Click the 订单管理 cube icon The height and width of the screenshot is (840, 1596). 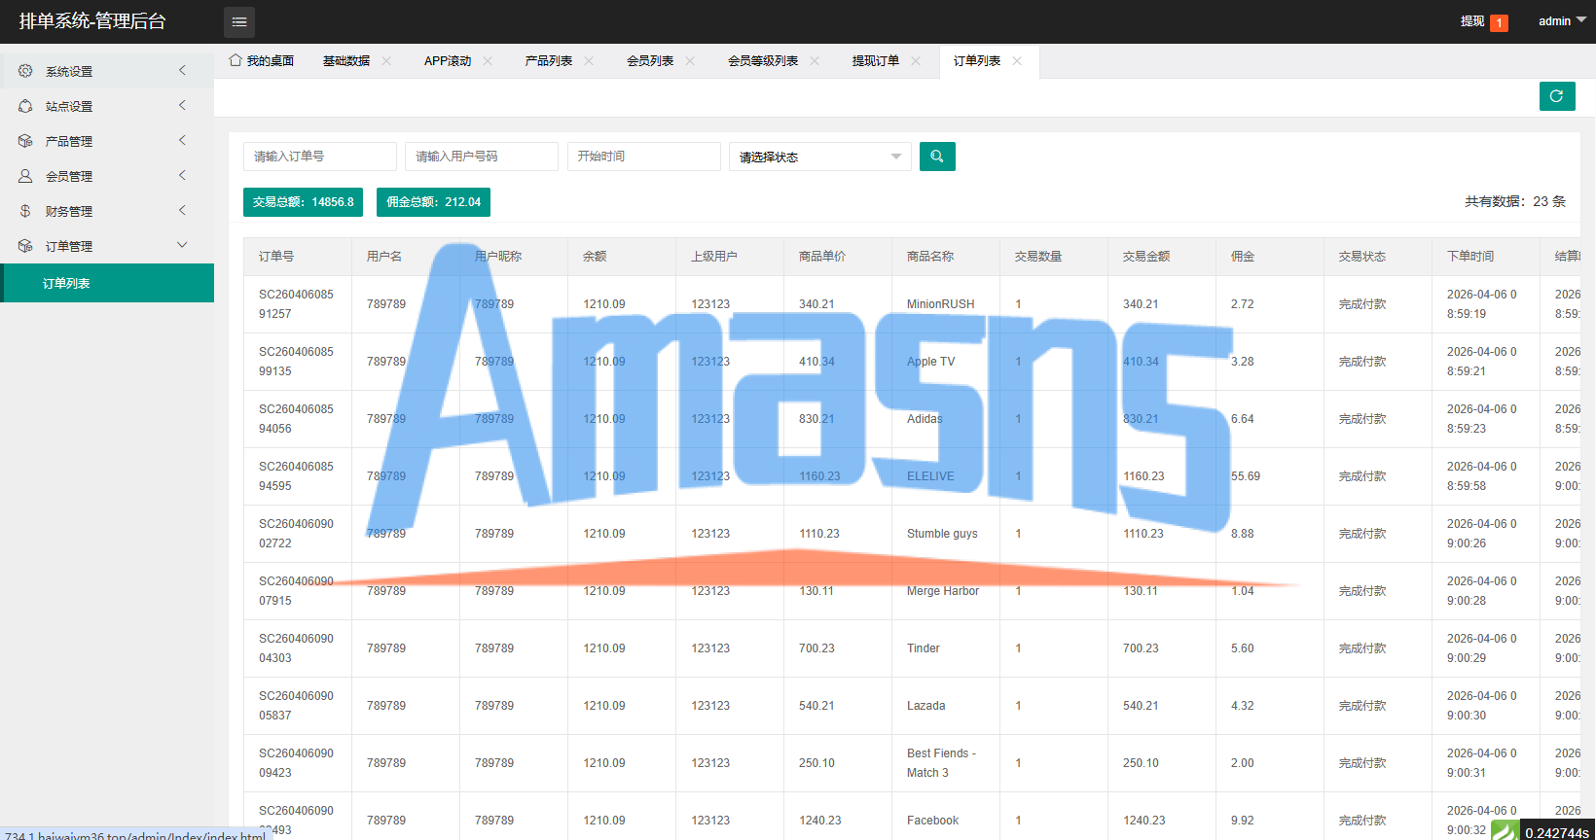(x=25, y=246)
